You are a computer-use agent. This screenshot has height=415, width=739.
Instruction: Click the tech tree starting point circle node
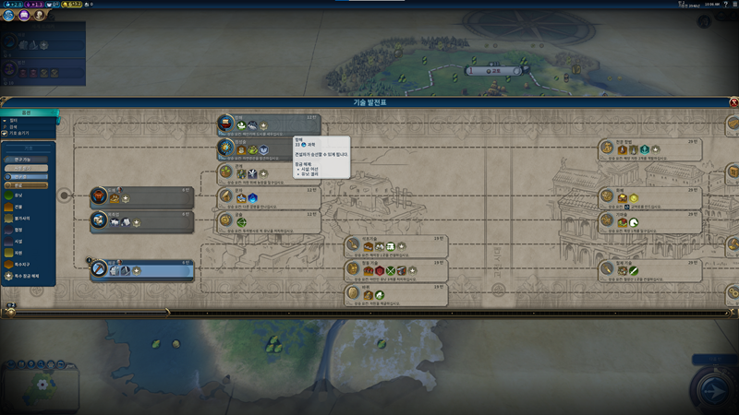tap(64, 195)
